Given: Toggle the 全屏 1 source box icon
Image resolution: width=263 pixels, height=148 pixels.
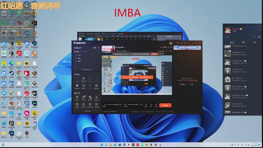Looking at the screenshot, I should (76, 61).
